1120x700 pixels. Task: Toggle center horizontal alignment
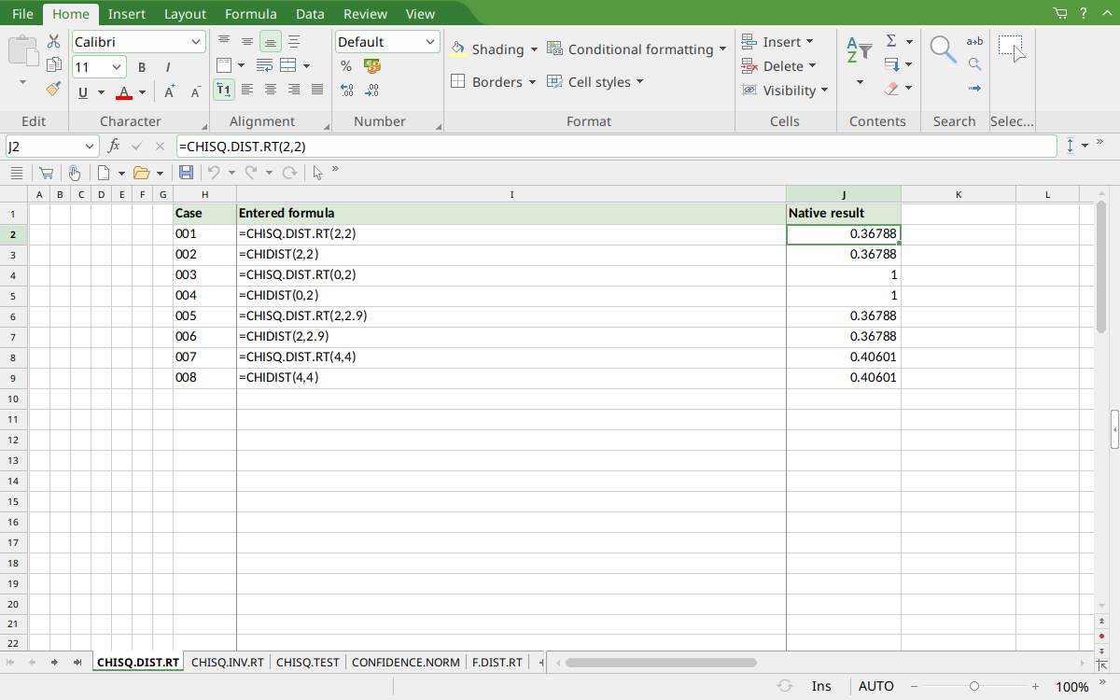(x=271, y=90)
